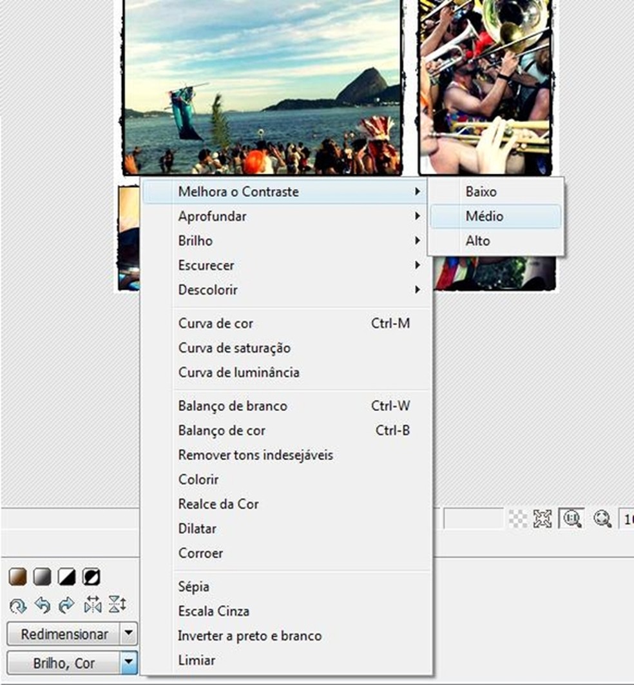634x685 pixels.
Task: Click the checkerboard transparency icon
Action: [518, 519]
